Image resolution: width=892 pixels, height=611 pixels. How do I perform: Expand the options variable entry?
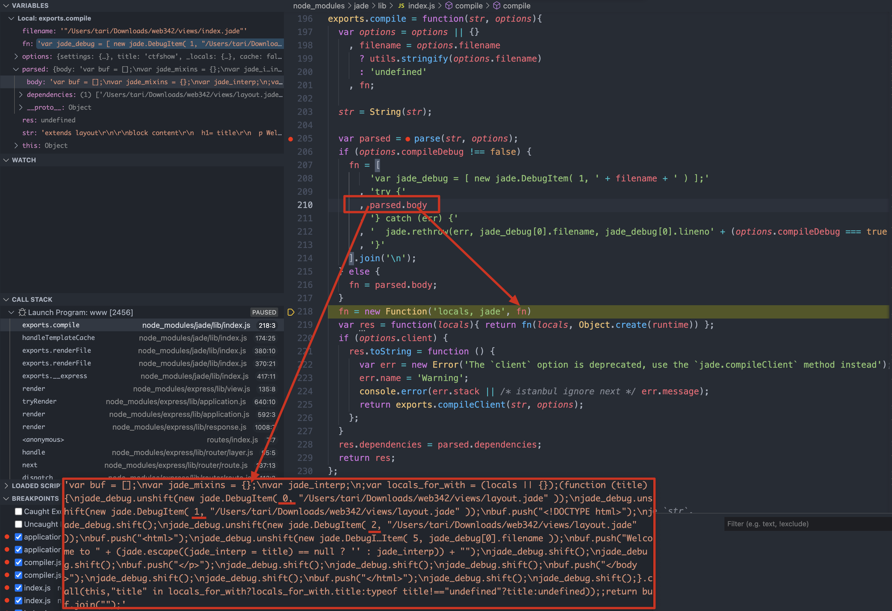pos(16,56)
